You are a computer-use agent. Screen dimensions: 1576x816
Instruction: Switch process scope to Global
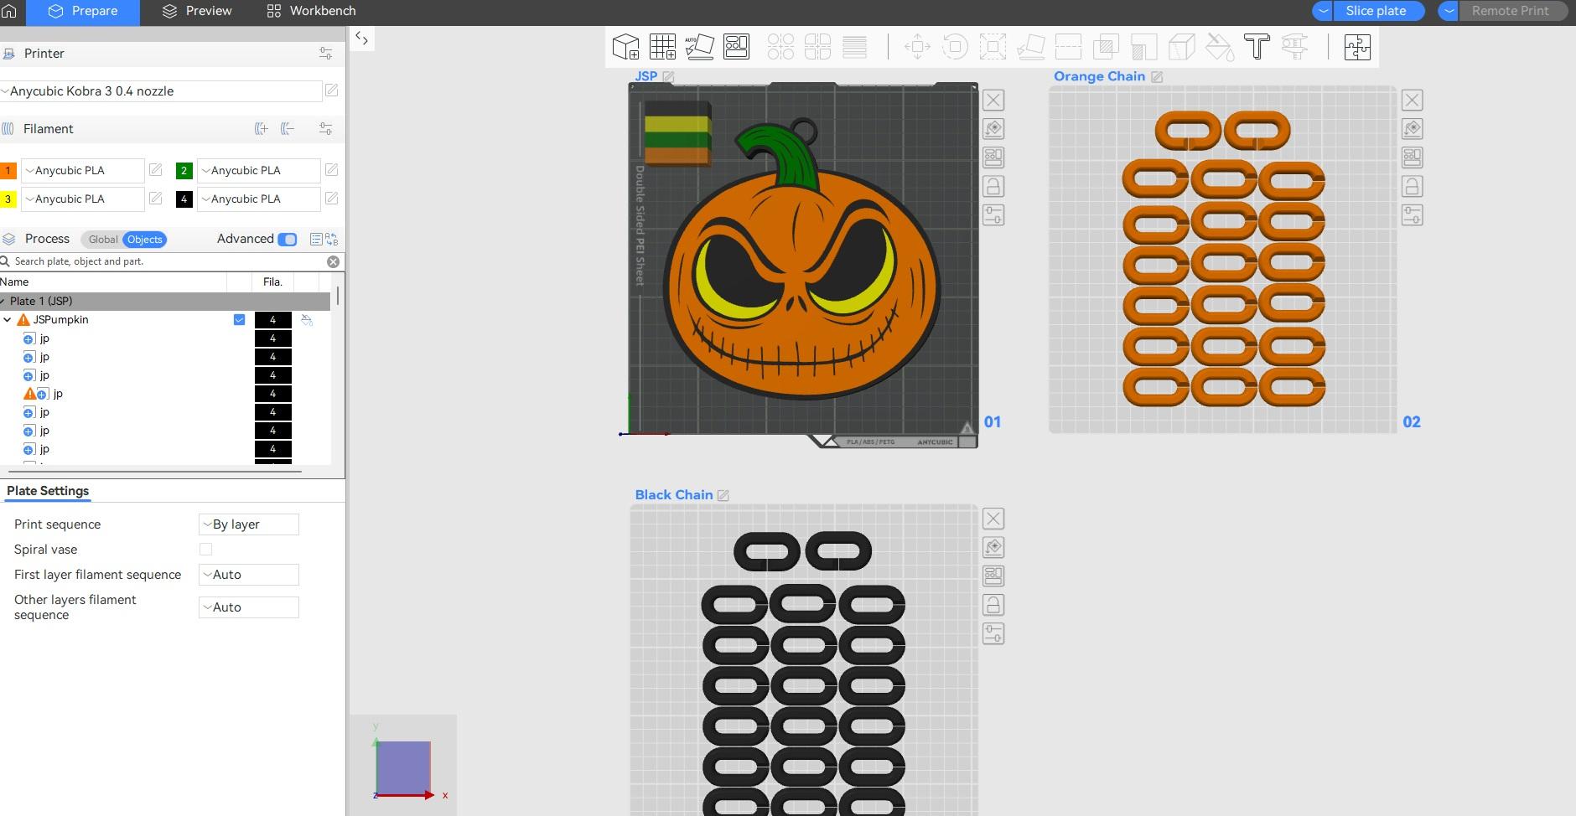pyautogui.click(x=103, y=240)
